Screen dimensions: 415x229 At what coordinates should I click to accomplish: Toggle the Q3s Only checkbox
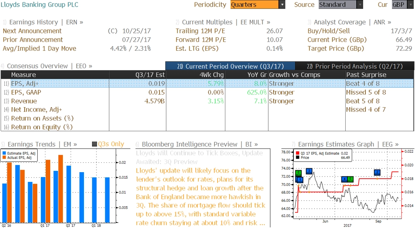[94, 144]
